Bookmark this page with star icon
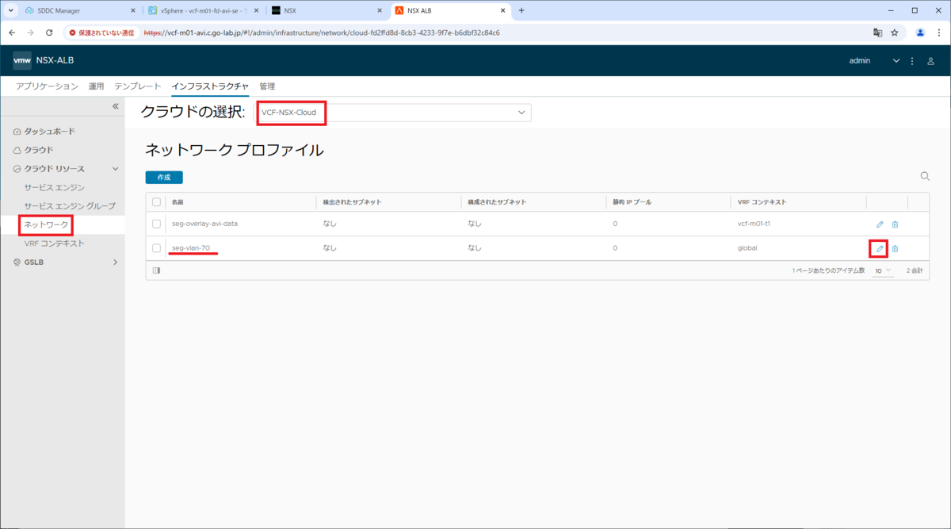 point(895,33)
